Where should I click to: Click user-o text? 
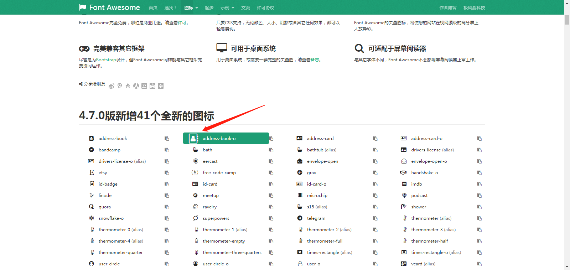click(x=313, y=264)
